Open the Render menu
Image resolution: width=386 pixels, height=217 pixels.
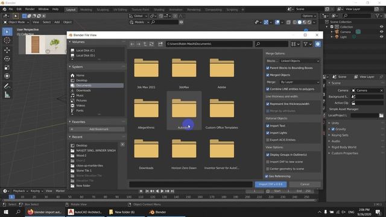30,9
